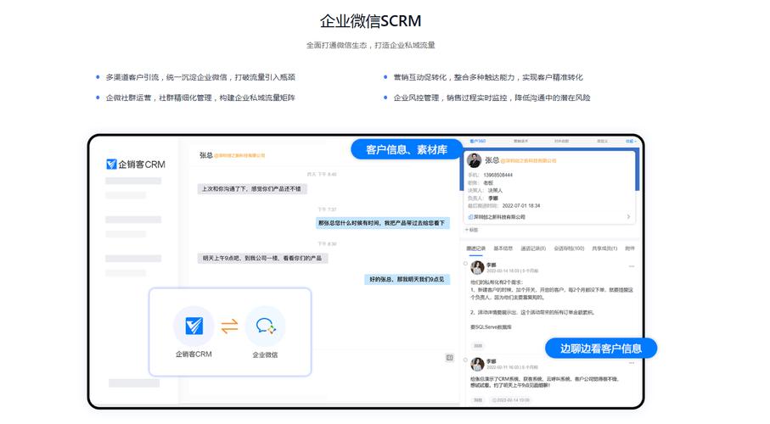The image size is (770, 424).
Task: Select the circle marker on the second follow-up record
Action: 465,360
